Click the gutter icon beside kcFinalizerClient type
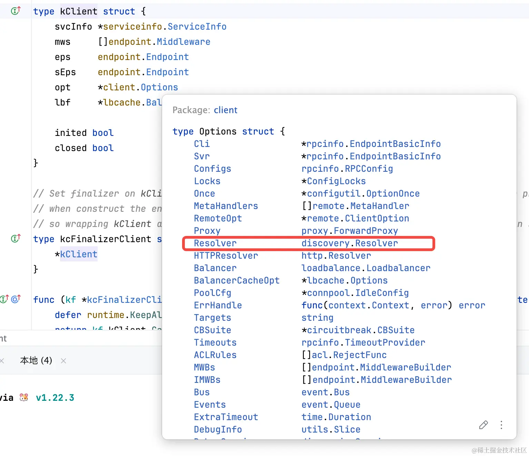This screenshot has height=456, width=529. tap(16, 238)
